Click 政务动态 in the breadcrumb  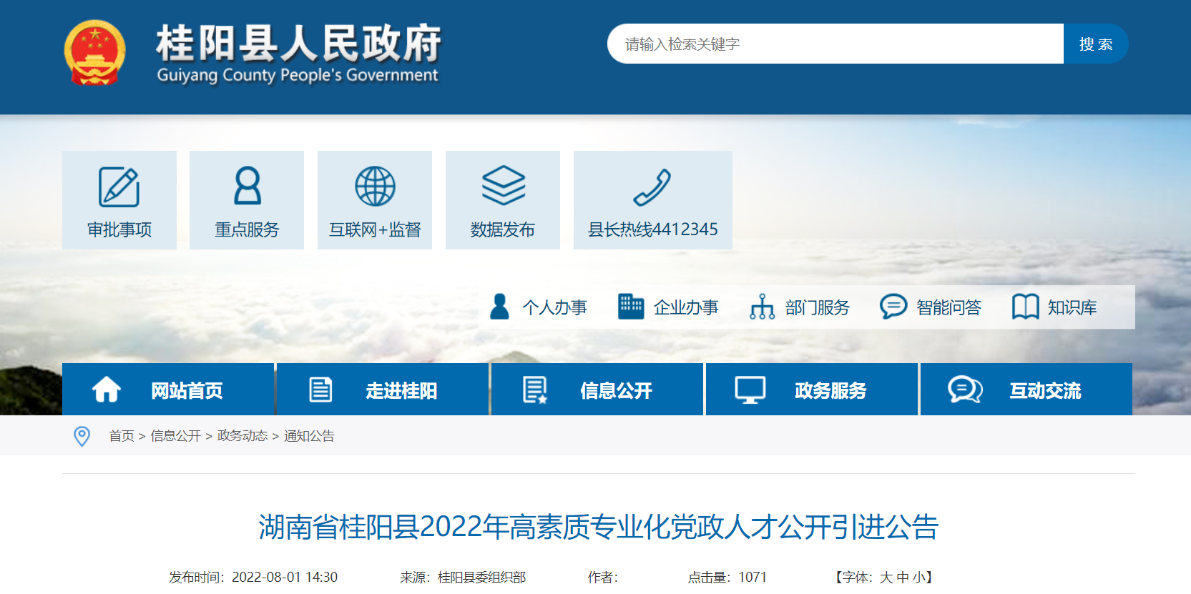(242, 436)
